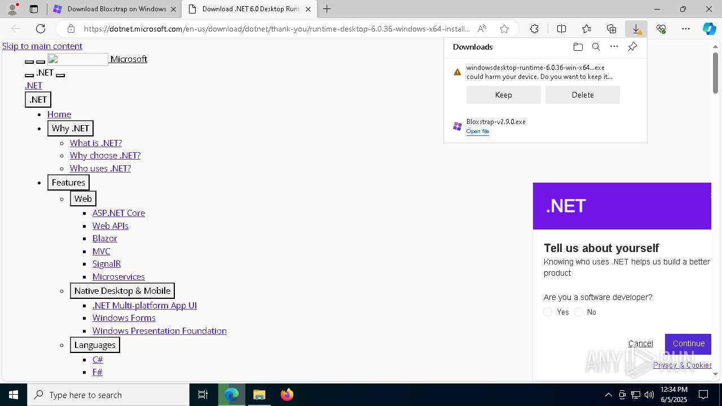Screen dimensions: 722x406
Task: Follow Skip to main content link
Action: 42,46
